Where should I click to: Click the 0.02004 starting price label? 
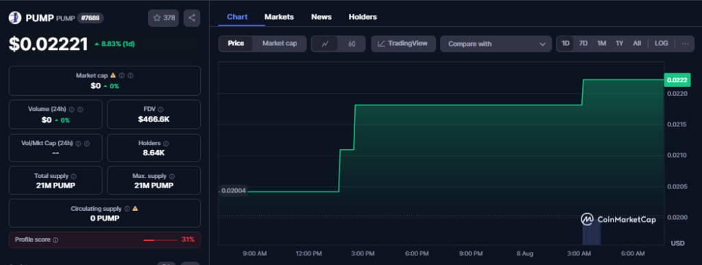tap(233, 191)
